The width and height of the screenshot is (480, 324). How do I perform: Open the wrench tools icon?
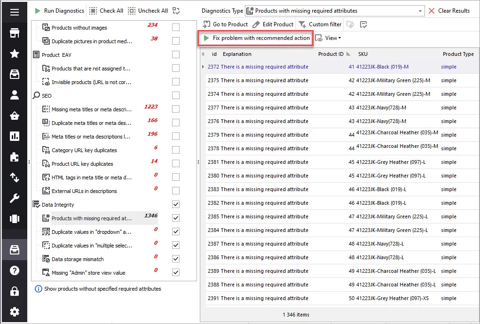tap(15, 198)
